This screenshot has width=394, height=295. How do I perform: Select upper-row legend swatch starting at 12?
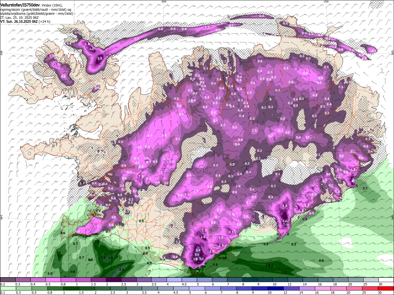pos(295,280)
